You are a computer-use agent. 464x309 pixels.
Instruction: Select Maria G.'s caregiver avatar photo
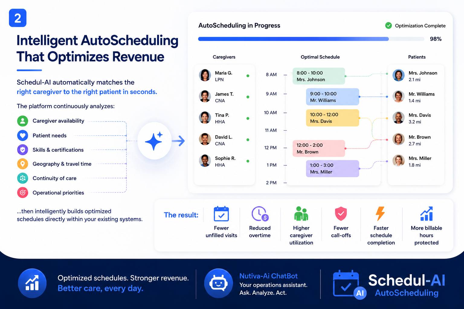click(205, 75)
